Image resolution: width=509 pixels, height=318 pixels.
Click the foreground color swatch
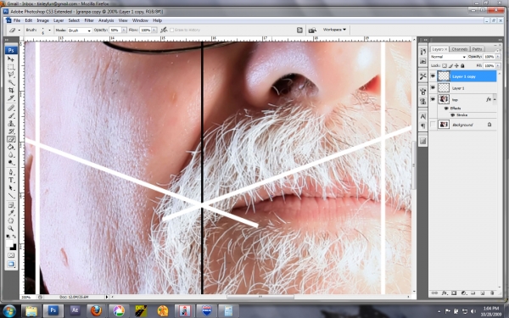point(9,243)
